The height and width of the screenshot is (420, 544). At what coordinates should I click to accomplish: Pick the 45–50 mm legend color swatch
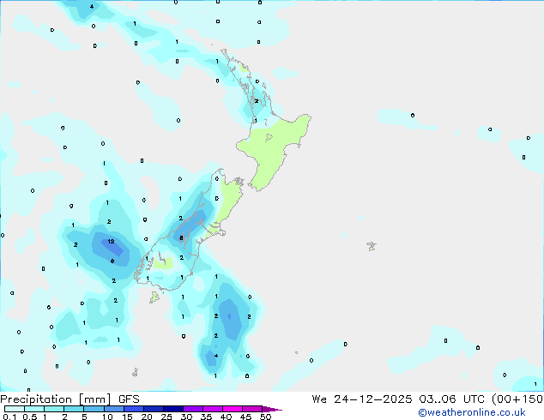(x=252, y=409)
